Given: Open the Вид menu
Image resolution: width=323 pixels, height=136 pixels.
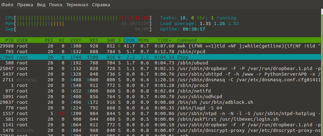Looking at the screenshot, I should [x=41, y=5].
